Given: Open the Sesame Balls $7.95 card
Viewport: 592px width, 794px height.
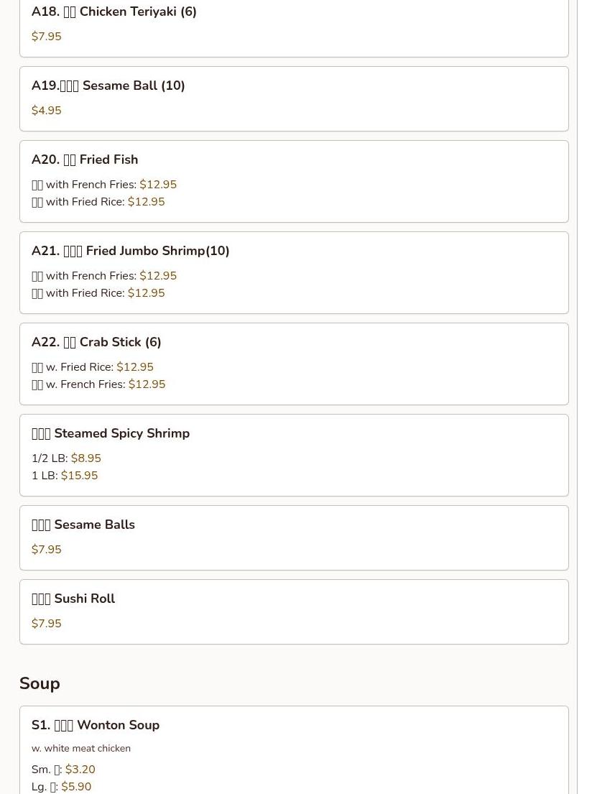Looking at the screenshot, I should (294, 537).
